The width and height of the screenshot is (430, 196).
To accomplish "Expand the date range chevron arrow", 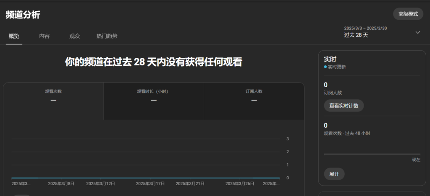I will click(x=417, y=32).
